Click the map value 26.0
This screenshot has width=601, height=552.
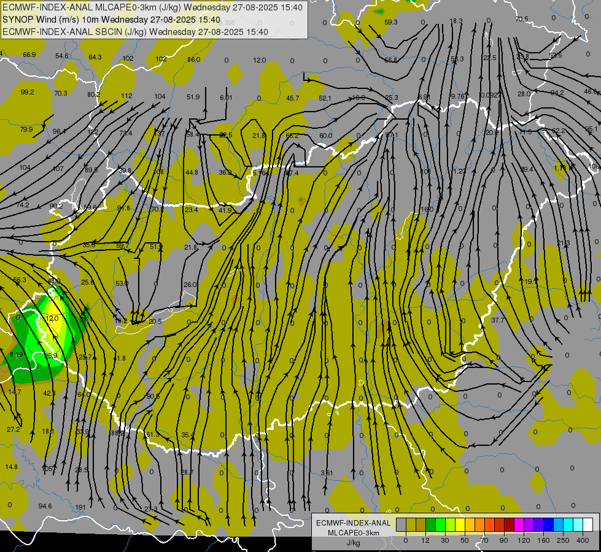(190, 285)
